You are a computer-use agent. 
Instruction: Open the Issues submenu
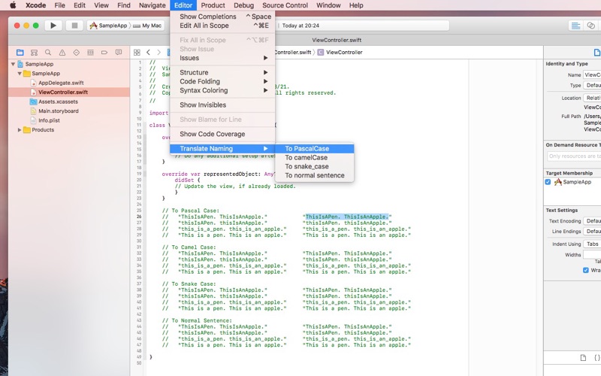coord(222,58)
